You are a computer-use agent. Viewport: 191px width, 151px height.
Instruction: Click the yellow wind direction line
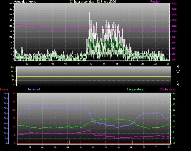pyautogui.click(x=92, y=76)
